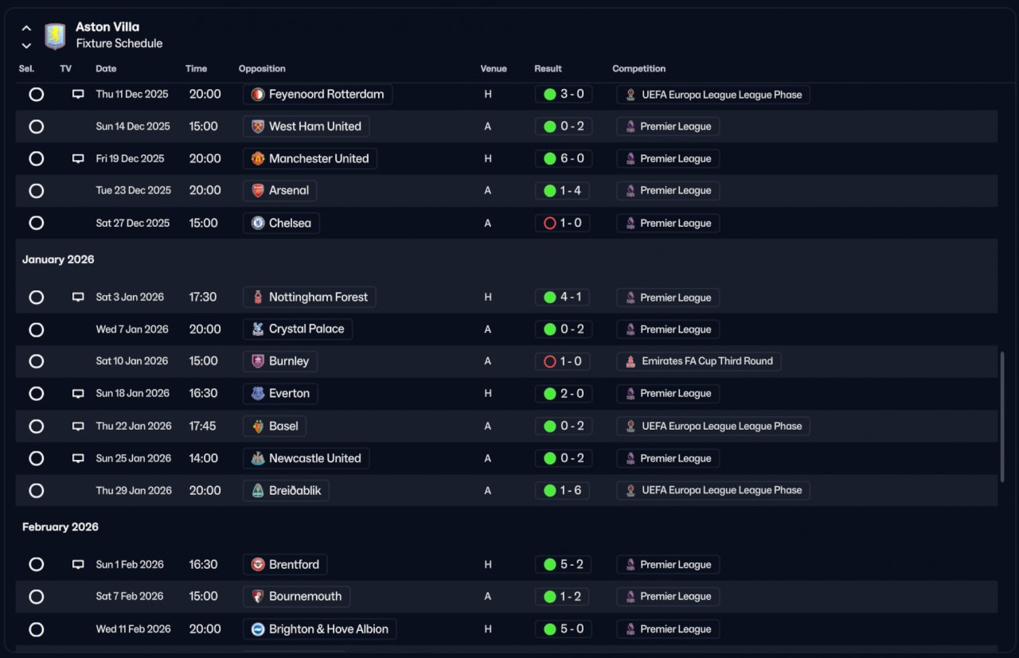Select the Burnley FA Cup fixture radio button
This screenshot has width=1019, height=658.
point(36,361)
